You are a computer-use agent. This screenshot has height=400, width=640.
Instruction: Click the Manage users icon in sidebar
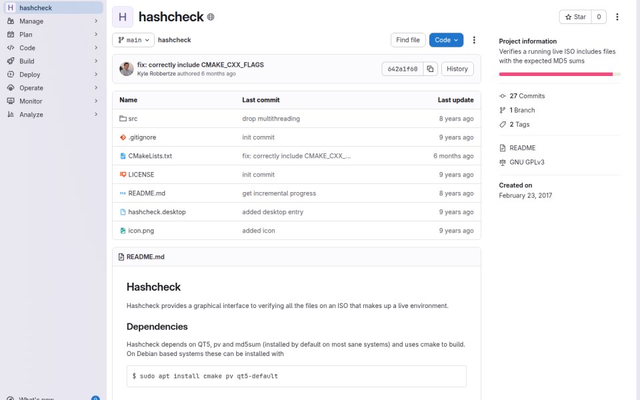click(x=11, y=21)
